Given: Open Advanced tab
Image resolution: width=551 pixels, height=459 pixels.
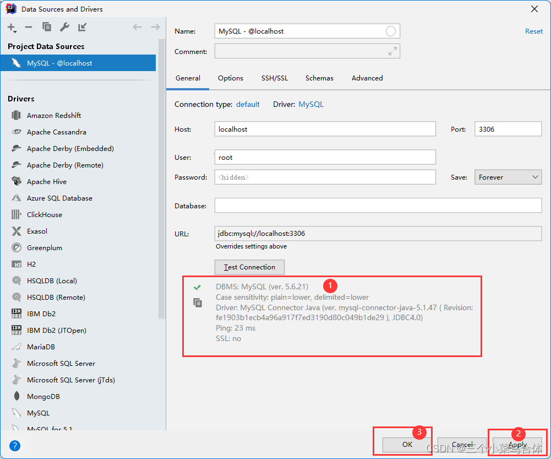Looking at the screenshot, I should pyautogui.click(x=367, y=78).
